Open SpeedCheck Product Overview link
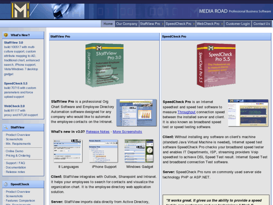Screen dimensions: 273x205 click(x=18, y=192)
